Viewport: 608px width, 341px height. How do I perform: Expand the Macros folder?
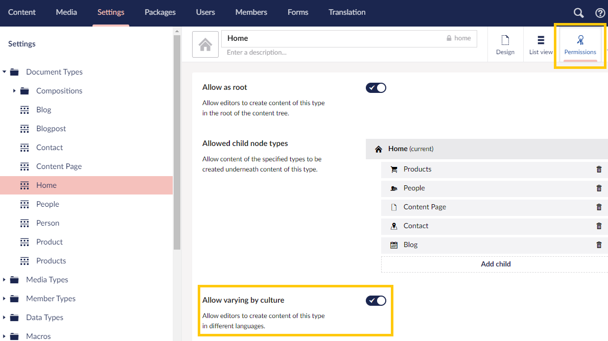pos(5,335)
